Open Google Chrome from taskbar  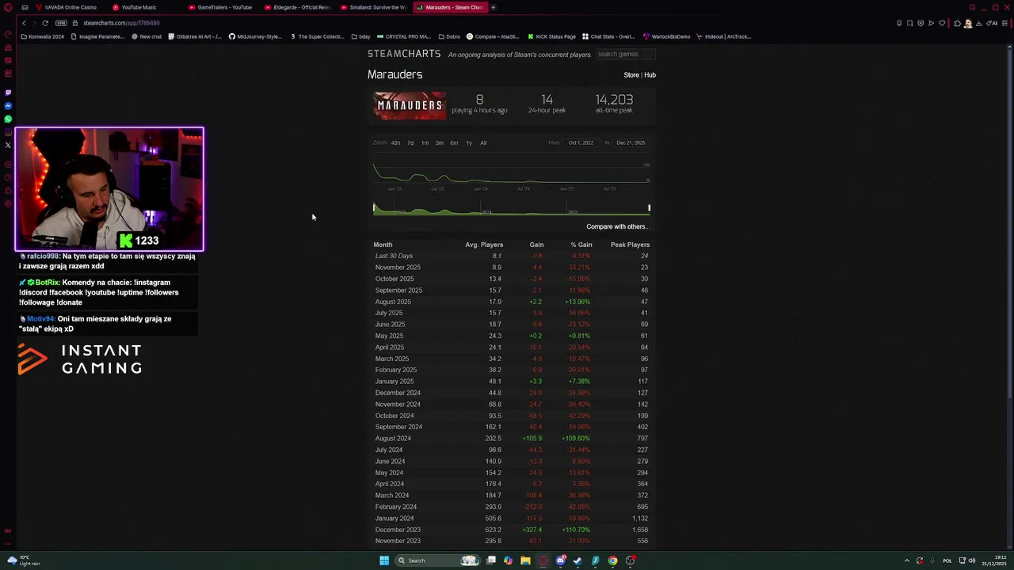coord(612,560)
